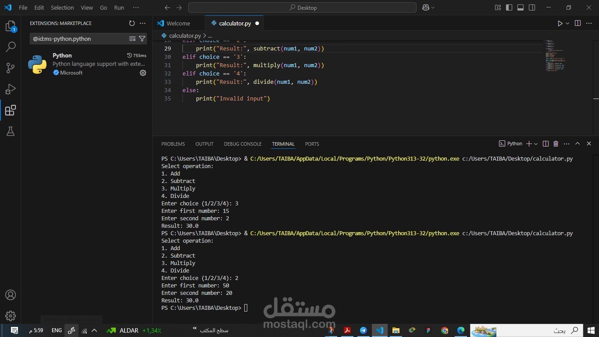Viewport: 599px width, 337px height.
Task: Toggle the primary side bar
Action: [509, 7]
